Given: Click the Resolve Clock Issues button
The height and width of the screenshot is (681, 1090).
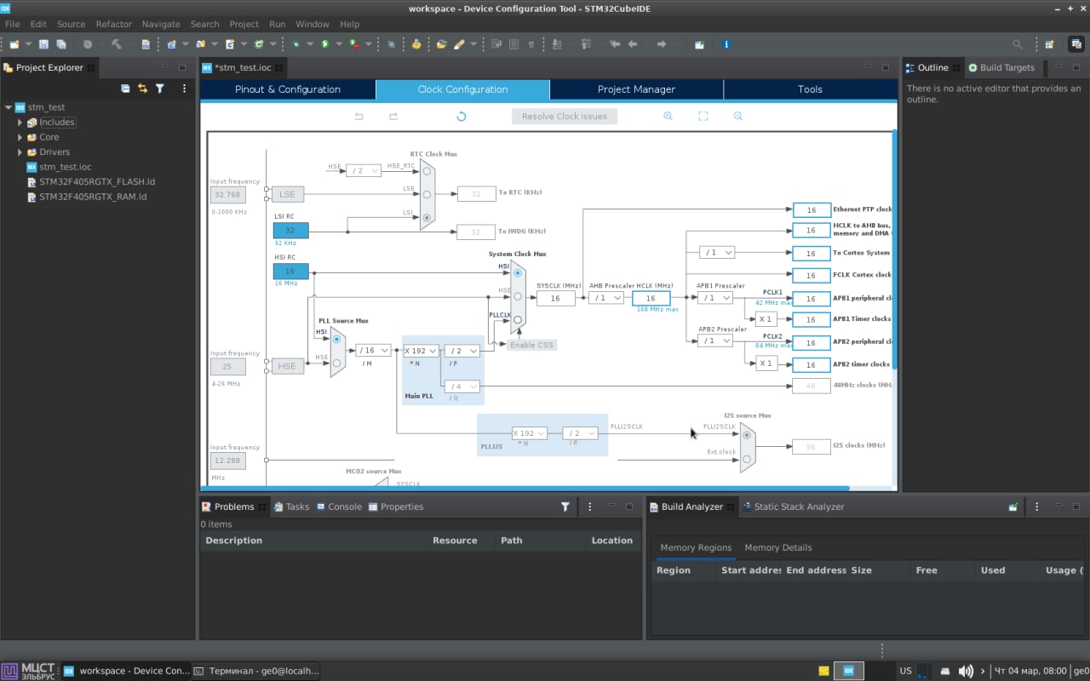Looking at the screenshot, I should click(x=565, y=117).
